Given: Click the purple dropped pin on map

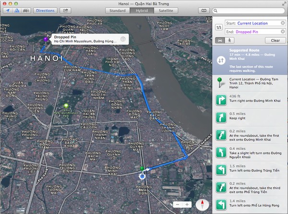Looking at the screenshot, I should point(46,39).
